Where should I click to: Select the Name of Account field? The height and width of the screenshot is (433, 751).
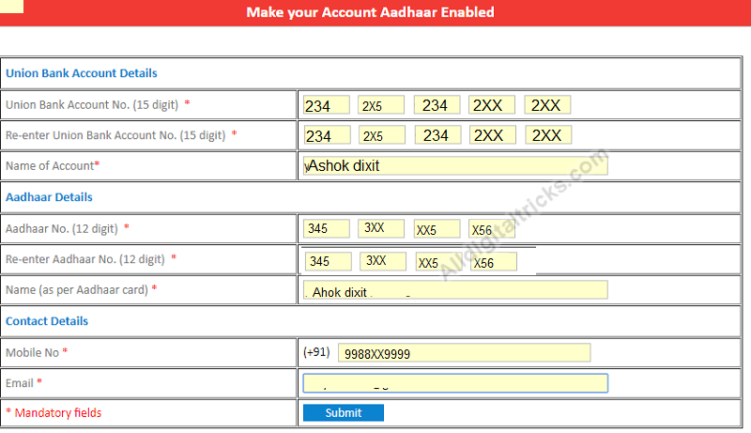[x=455, y=165]
